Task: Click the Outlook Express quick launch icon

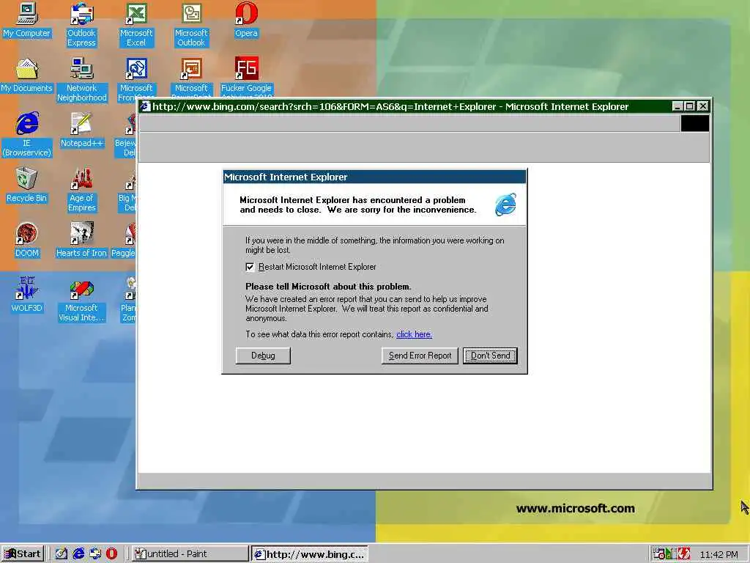Action: click(95, 554)
